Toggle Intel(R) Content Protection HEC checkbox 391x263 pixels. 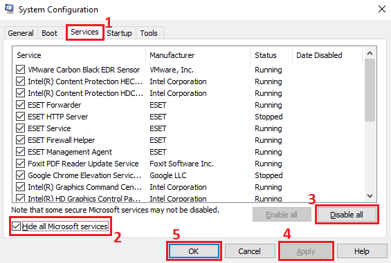[20, 81]
